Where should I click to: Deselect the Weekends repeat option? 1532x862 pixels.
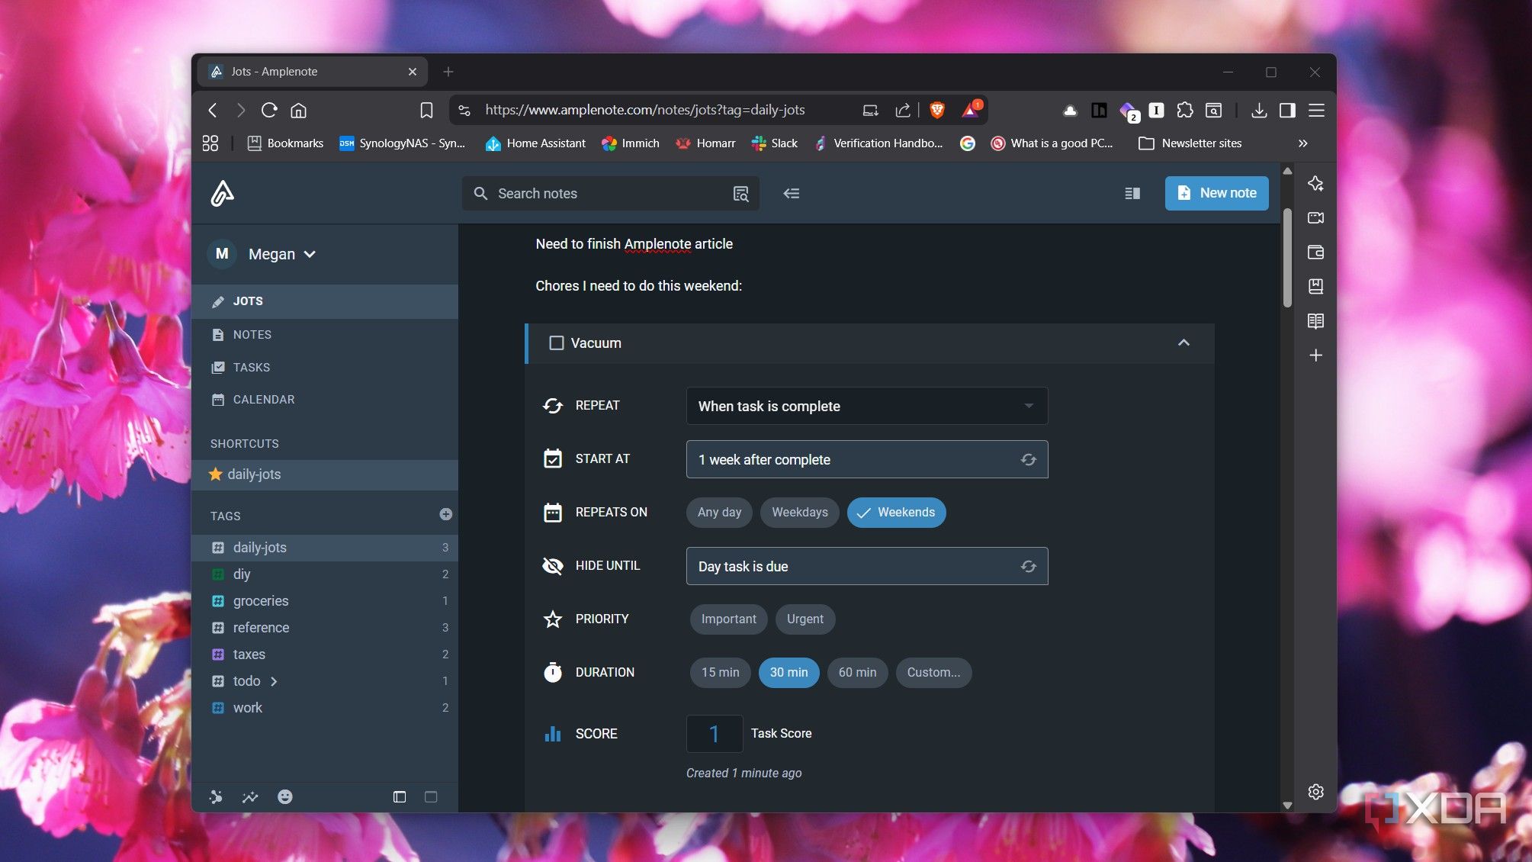pos(896,512)
